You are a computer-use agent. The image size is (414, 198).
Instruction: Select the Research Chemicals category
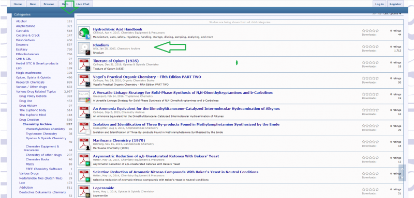(x=30, y=82)
